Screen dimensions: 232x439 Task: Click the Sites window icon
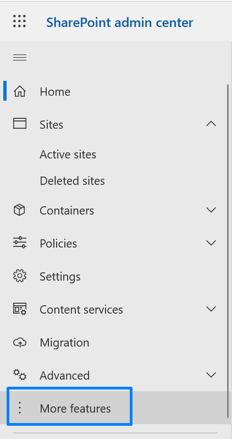[x=20, y=123]
